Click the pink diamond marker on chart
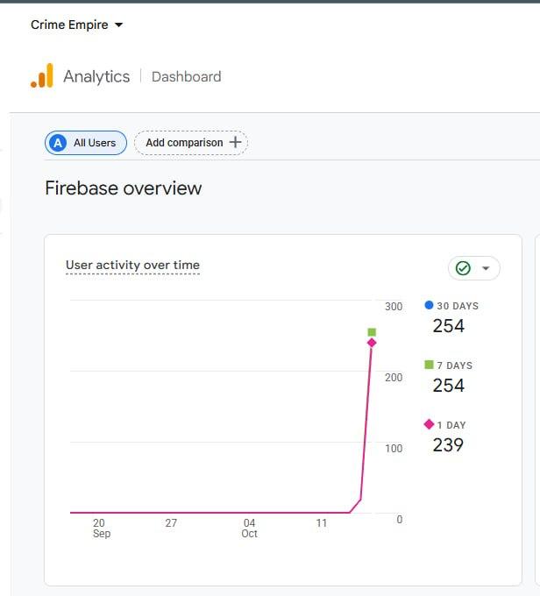Viewport: 540px width, 596px height. point(372,343)
